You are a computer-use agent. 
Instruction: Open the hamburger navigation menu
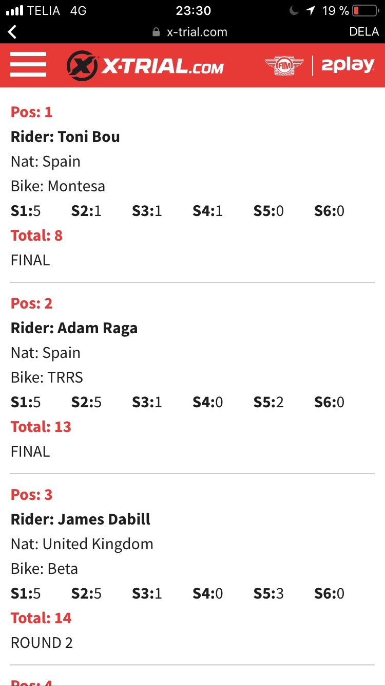[x=28, y=65]
